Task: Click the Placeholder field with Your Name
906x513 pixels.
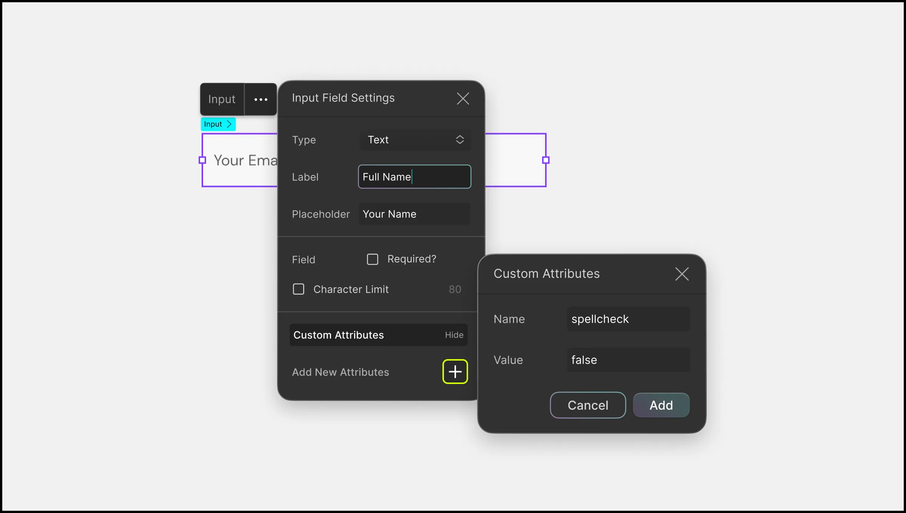Action: [414, 214]
